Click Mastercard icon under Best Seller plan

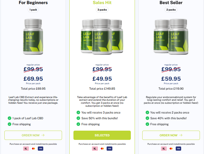point(171,149)
